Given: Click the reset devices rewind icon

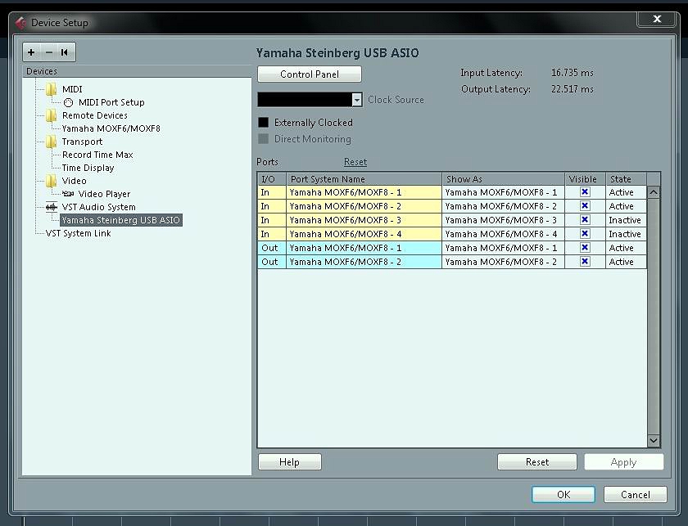Looking at the screenshot, I should pyautogui.click(x=64, y=52).
